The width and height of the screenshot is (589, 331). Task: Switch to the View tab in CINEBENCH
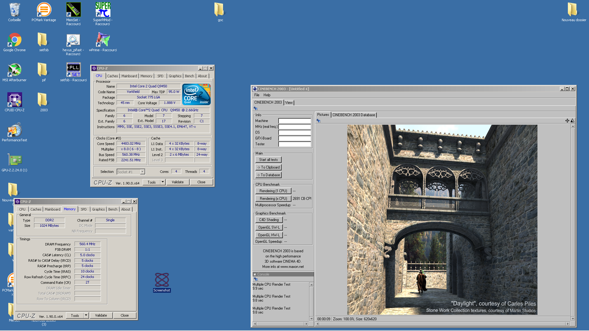coord(289,103)
